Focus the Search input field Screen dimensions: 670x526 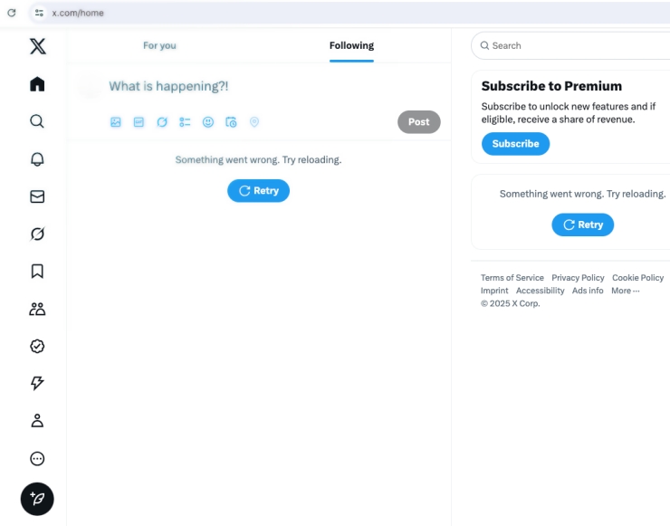572,46
